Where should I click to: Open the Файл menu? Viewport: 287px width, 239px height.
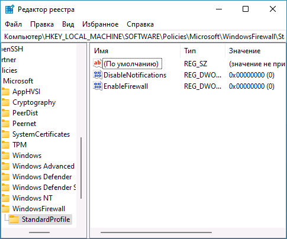(13, 24)
